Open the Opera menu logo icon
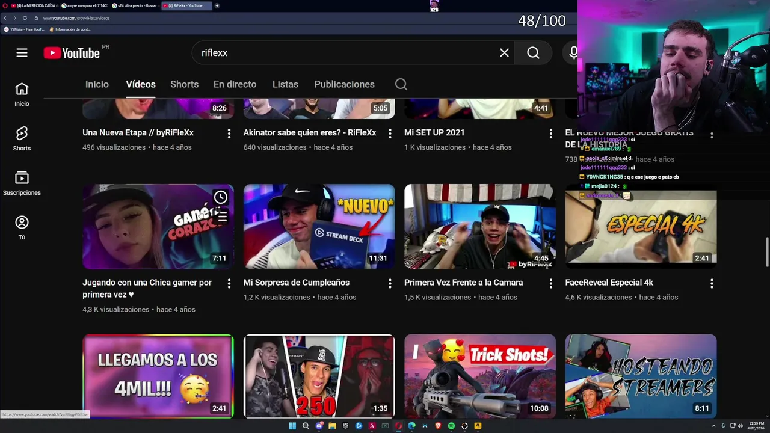Image resolution: width=770 pixels, height=433 pixels. point(5,5)
